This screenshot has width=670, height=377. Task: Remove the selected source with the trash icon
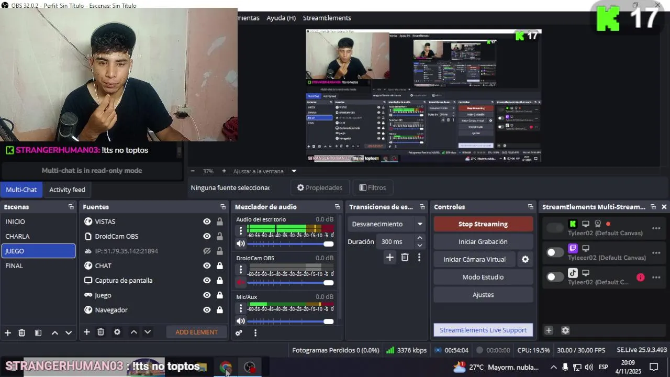click(x=101, y=332)
